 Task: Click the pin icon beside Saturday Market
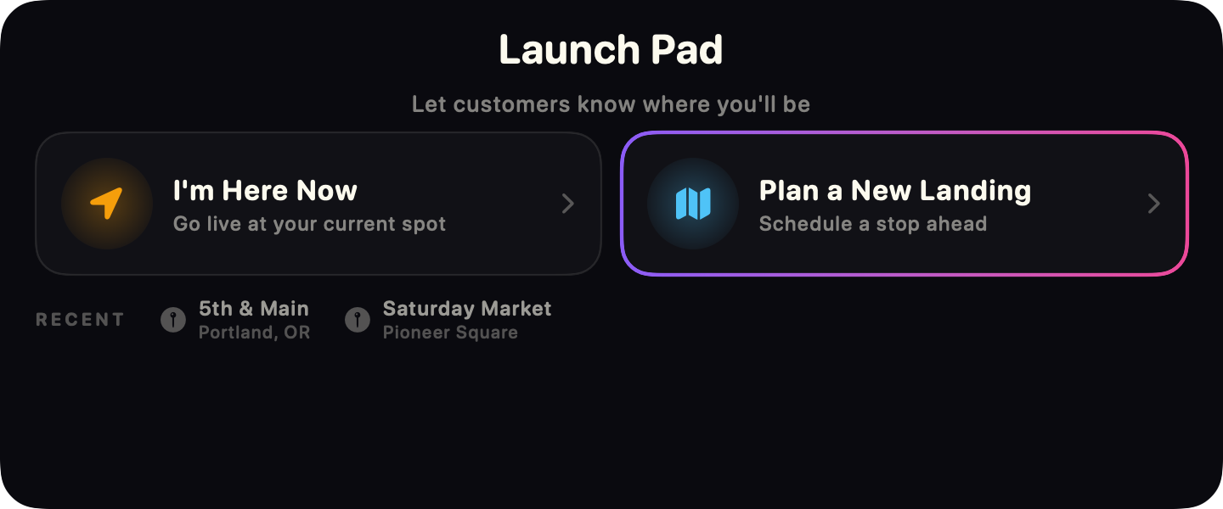[357, 320]
